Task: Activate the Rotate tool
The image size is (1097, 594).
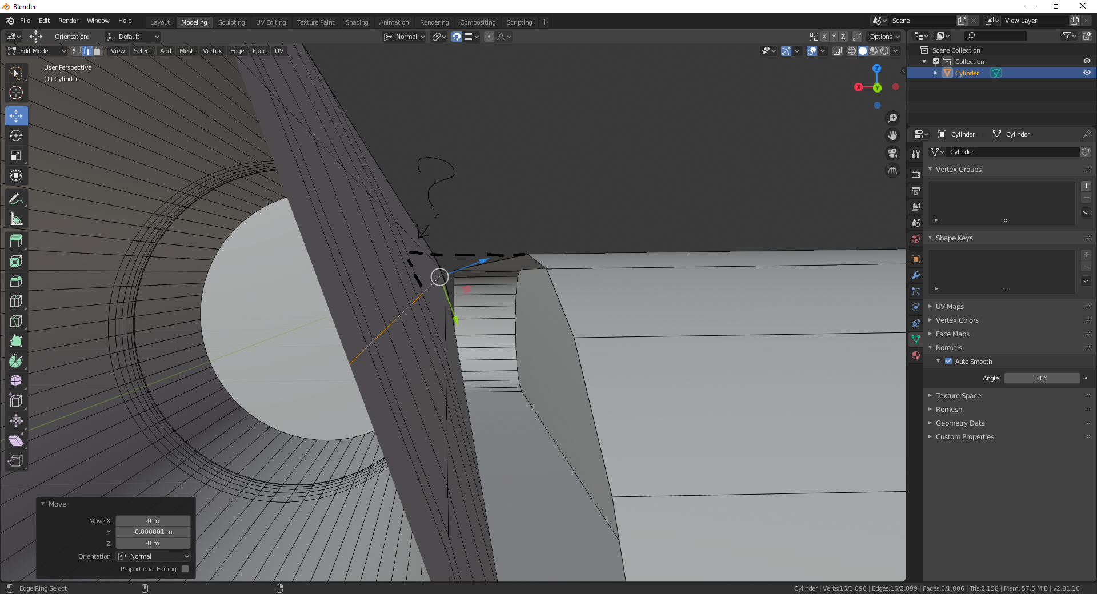Action: 16,135
